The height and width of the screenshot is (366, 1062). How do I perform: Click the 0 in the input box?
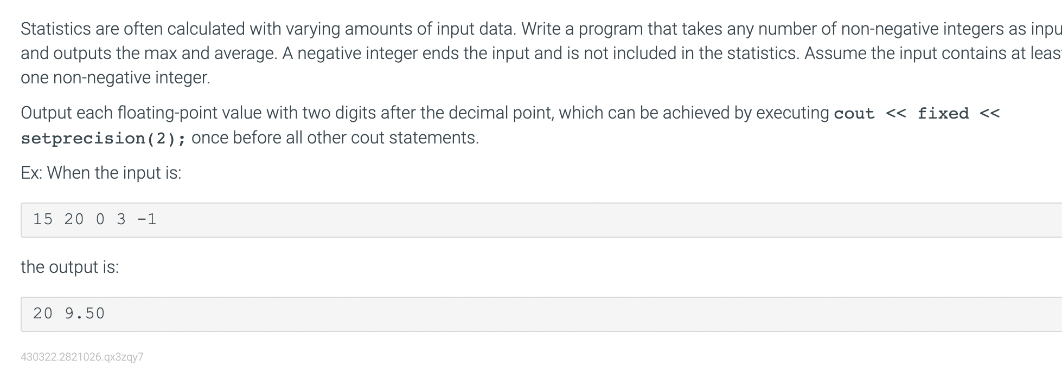pyautogui.click(x=100, y=219)
